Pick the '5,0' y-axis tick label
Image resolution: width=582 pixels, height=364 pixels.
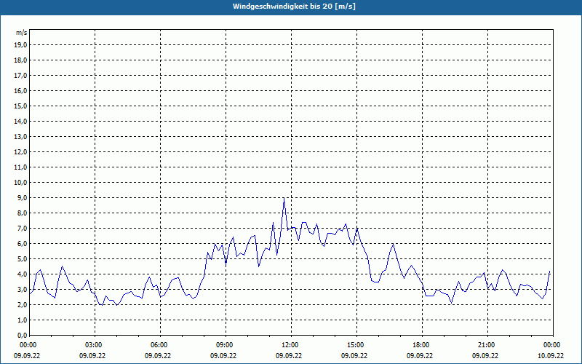point(23,259)
